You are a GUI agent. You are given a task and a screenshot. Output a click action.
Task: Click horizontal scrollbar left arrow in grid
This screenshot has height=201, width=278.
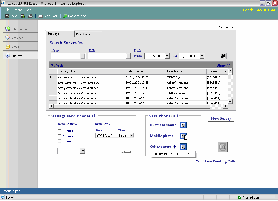coord(51,106)
